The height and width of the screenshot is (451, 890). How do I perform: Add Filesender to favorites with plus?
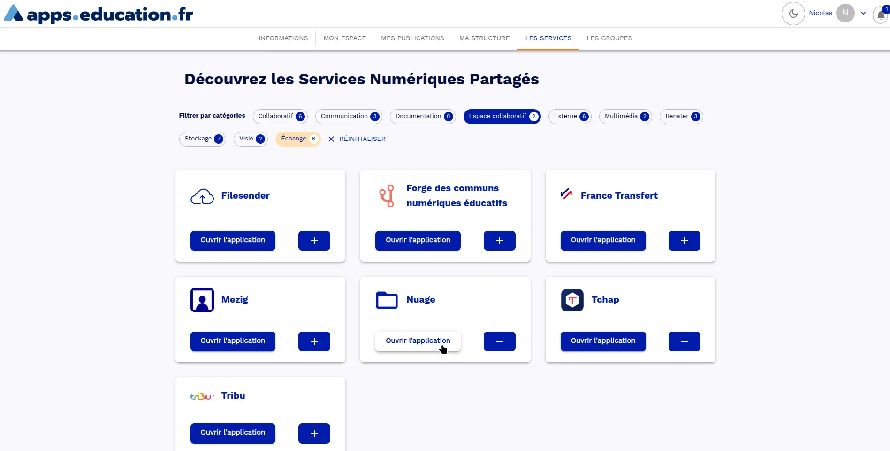coord(314,241)
